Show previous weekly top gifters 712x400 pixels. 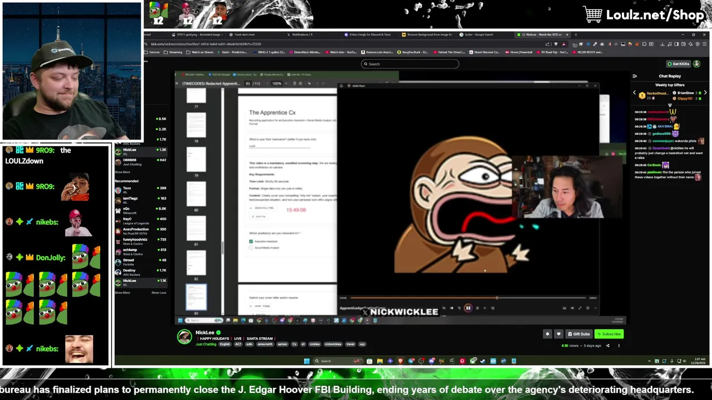(634, 92)
